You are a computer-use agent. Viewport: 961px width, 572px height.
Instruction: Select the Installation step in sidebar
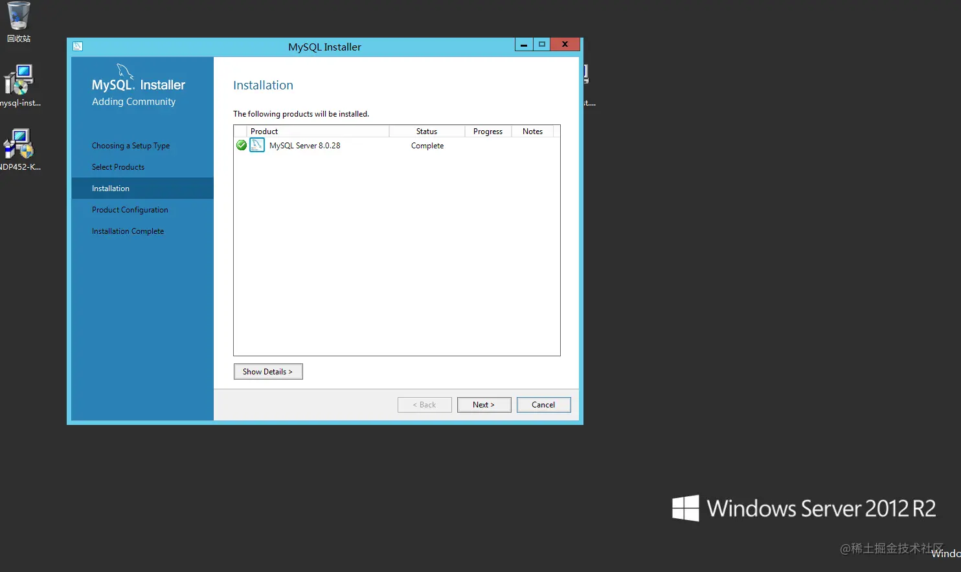pos(142,189)
